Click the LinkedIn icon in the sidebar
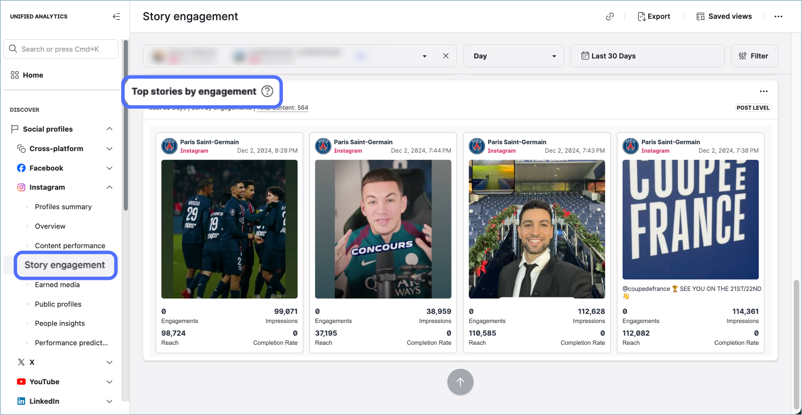The width and height of the screenshot is (802, 415). click(21, 401)
